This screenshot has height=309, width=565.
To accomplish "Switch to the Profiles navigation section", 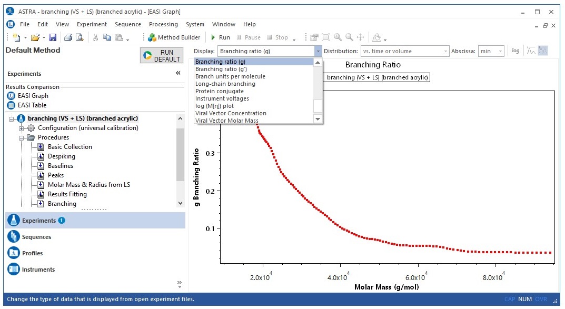I will [95, 253].
